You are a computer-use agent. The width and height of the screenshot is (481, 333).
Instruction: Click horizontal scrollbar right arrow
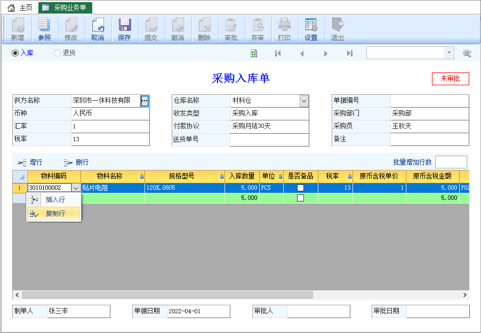click(465, 295)
